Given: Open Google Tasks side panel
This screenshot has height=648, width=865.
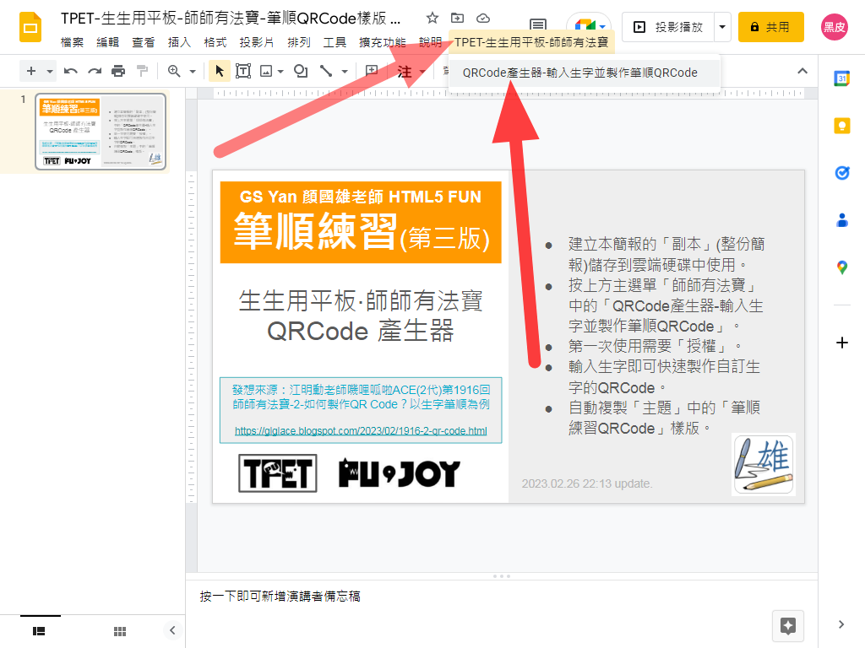Looking at the screenshot, I should tap(842, 173).
